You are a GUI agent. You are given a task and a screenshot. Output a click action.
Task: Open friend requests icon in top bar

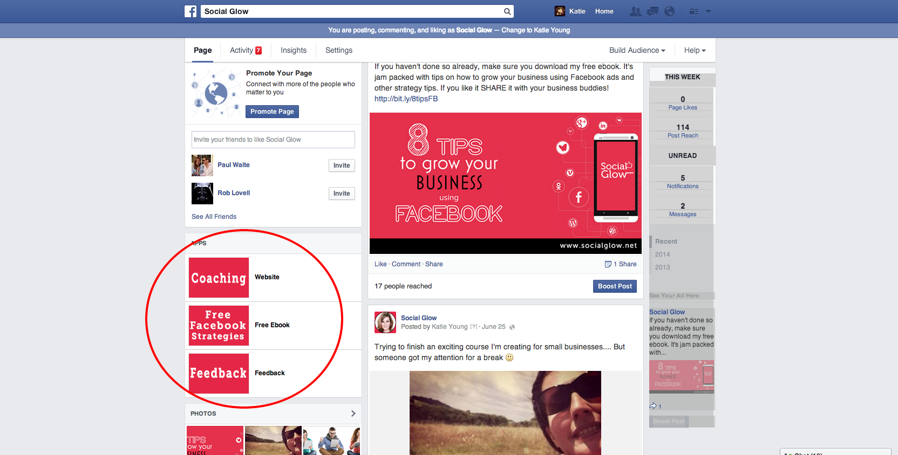click(x=636, y=11)
